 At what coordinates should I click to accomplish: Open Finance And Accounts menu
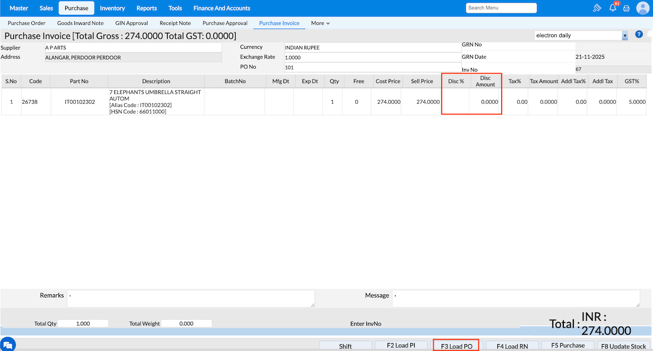tap(222, 8)
